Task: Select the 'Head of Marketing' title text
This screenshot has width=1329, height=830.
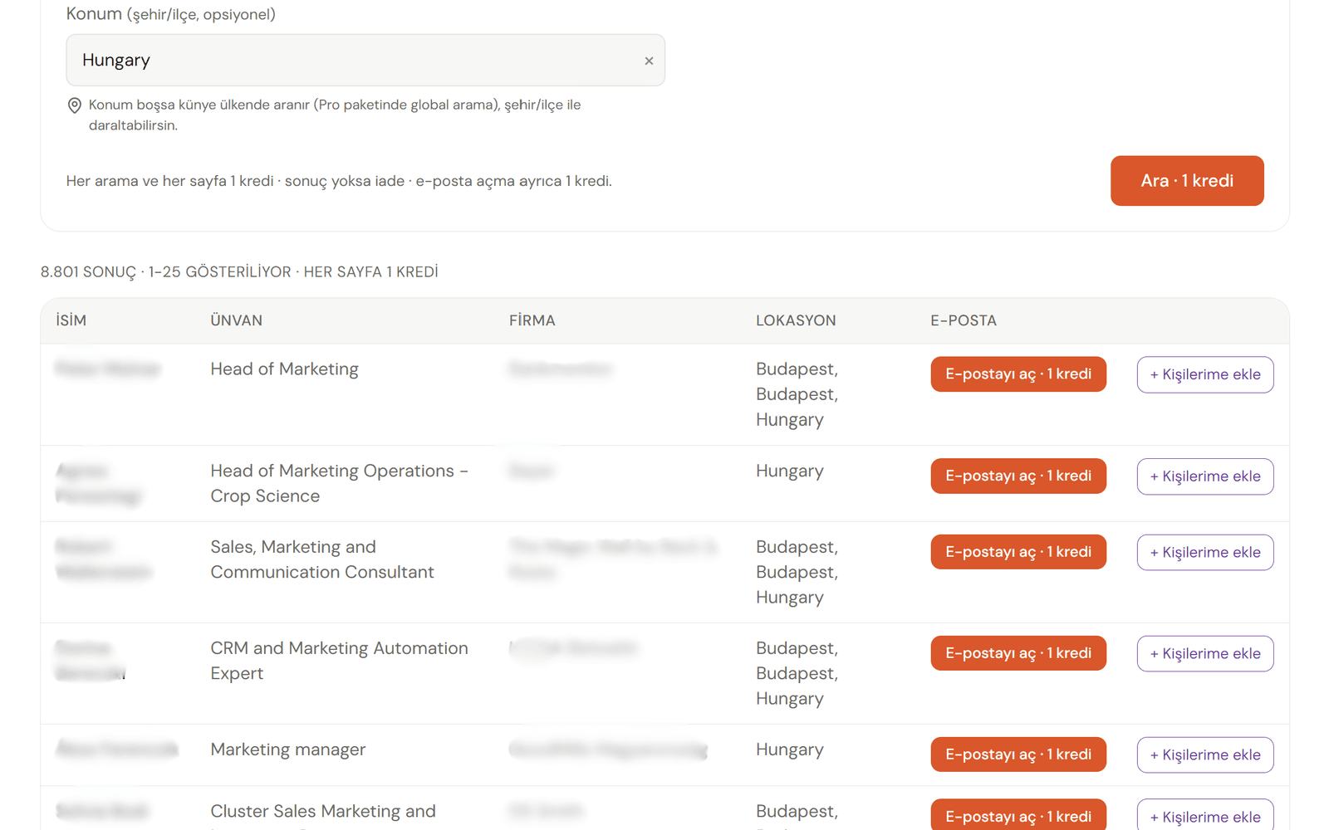Action: [x=284, y=369]
